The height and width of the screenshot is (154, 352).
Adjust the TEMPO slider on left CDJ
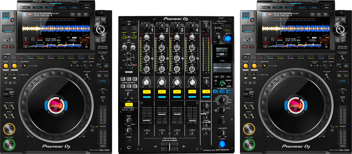coord(103,126)
